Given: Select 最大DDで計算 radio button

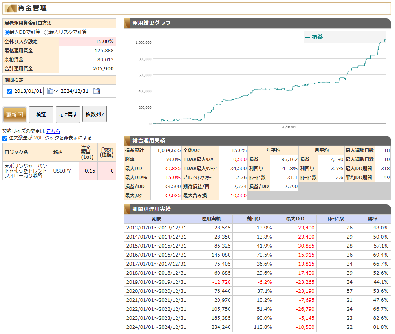Looking at the screenshot, I should 7,32.
